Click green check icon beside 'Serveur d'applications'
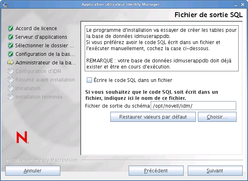 (11, 37)
